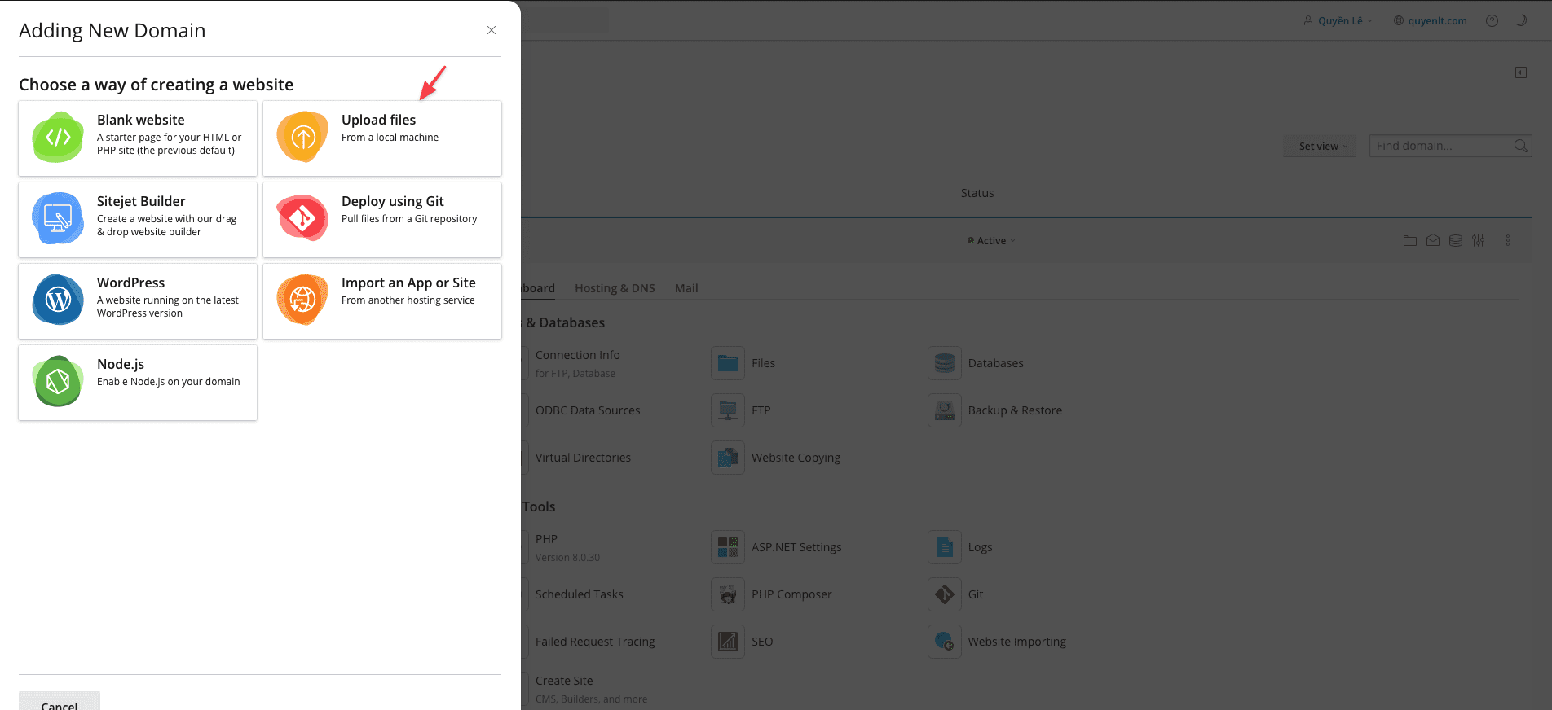This screenshot has width=1552, height=710.
Task: Choose the Node.js domain option
Action: pos(138,383)
